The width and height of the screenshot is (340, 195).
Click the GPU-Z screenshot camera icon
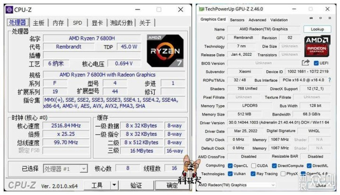click(x=311, y=18)
